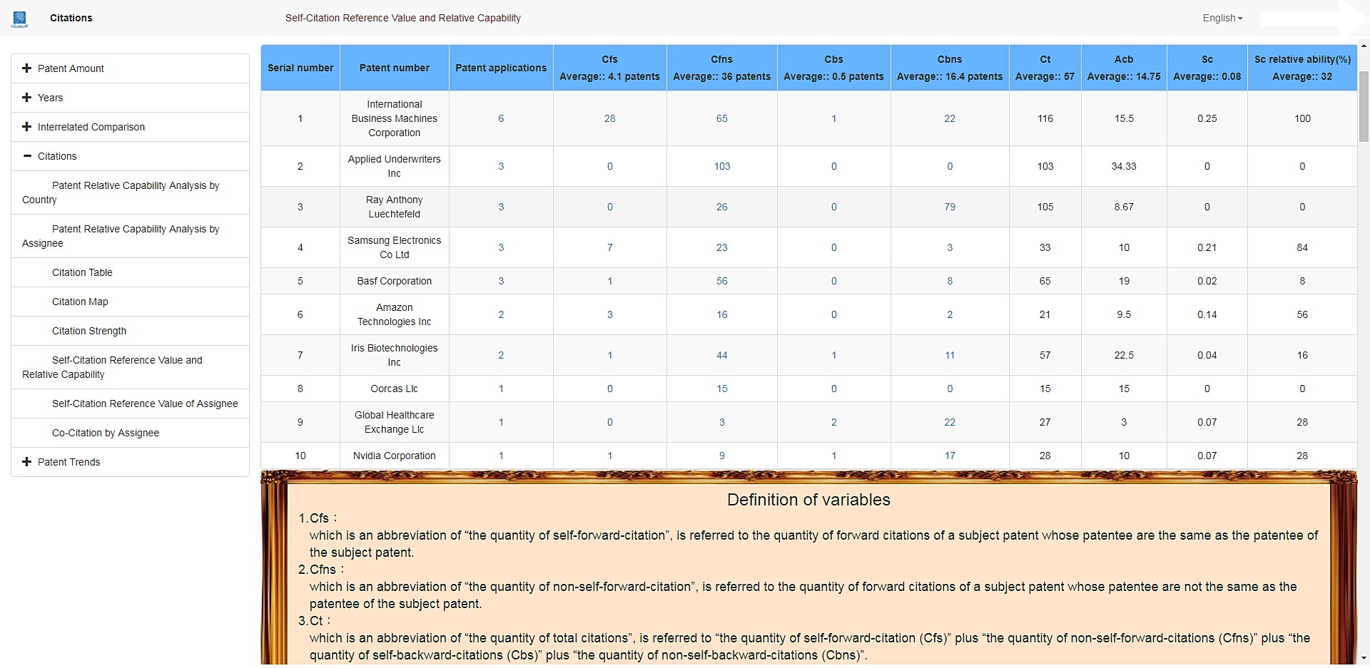Click the Sc relative ability(%) header
Screen dimensions: 1370x668
pos(1302,68)
